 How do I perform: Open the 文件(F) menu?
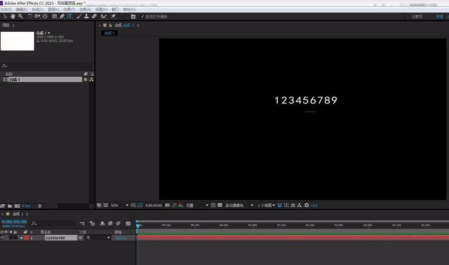(x=6, y=10)
